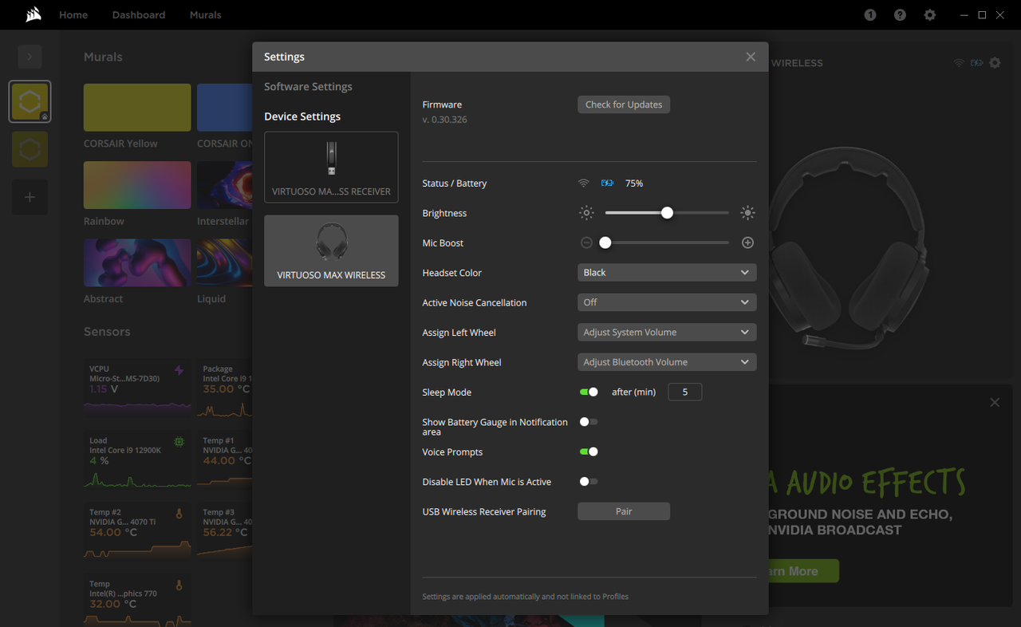Click the Sleep Mode minutes field
Viewport: 1021px width, 627px height.
(684, 392)
